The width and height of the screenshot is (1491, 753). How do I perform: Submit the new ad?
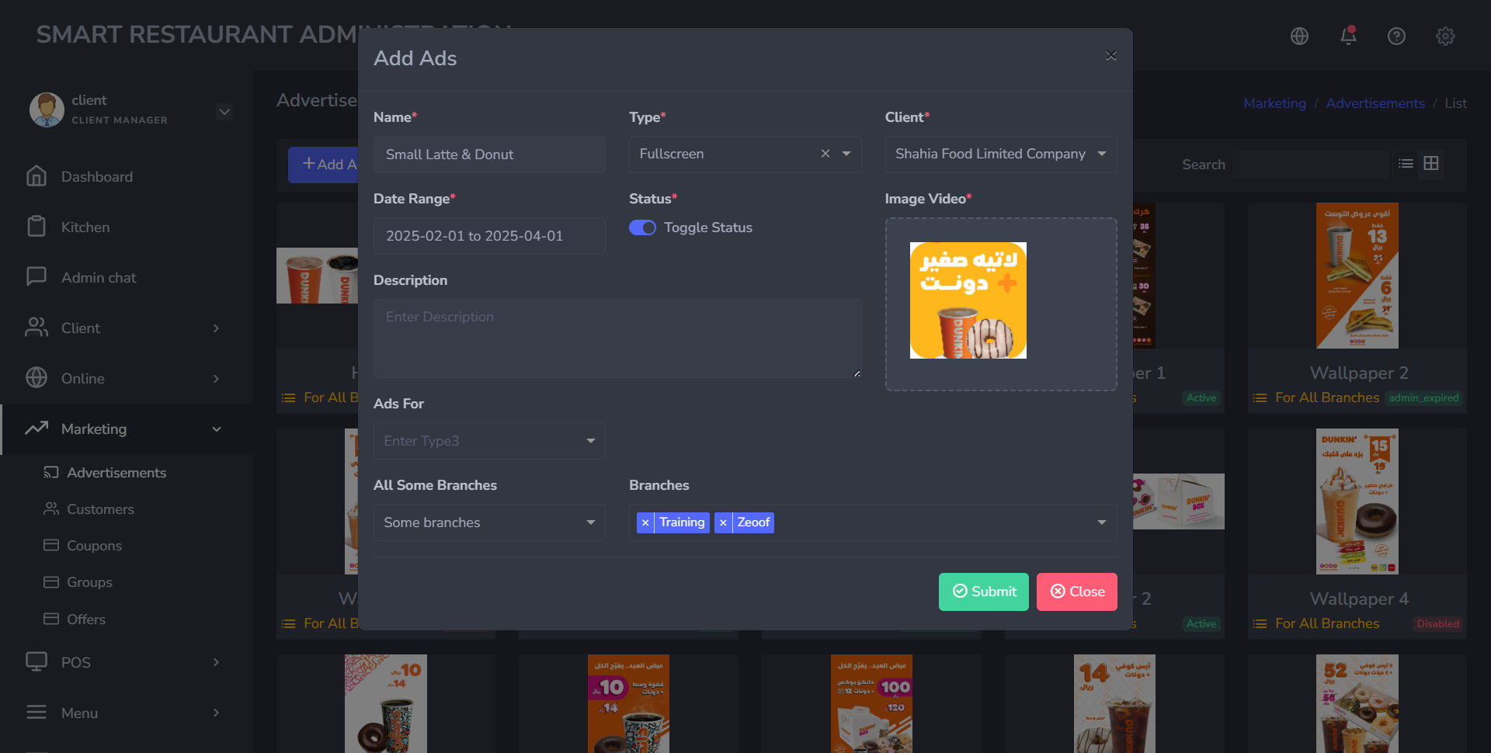pos(983,592)
